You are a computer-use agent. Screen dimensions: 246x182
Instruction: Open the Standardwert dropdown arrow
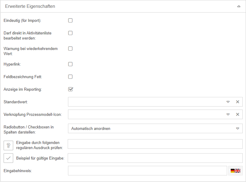[228, 102]
